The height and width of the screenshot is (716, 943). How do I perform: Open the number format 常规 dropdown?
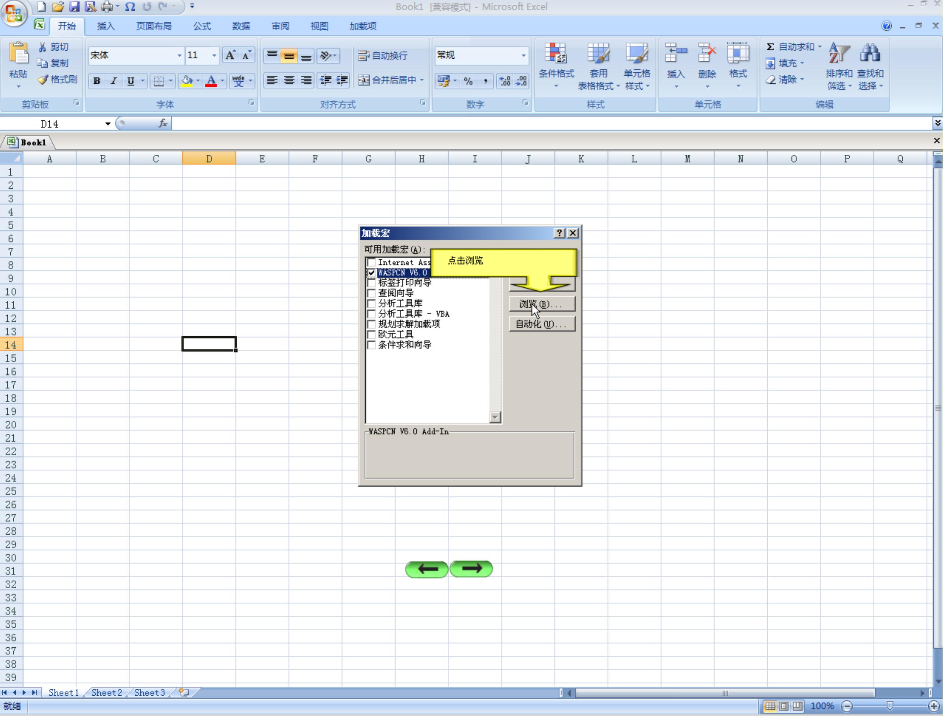pos(523,55)
